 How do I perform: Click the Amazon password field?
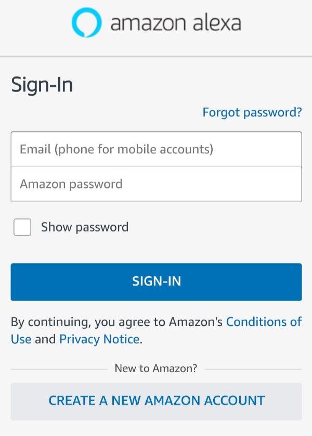pos(156,184)
